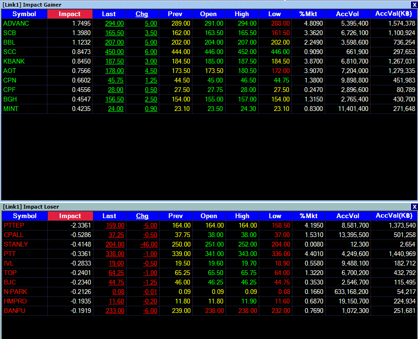
Task: Open CPN change 1.25 link
Action: coord(151,80)
